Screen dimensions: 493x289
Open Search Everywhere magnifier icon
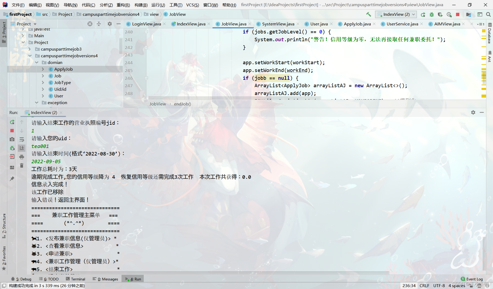488,14
